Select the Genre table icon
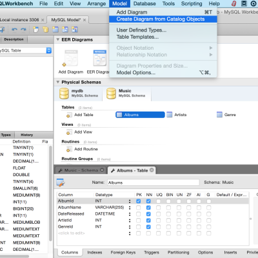Image resolution: width=258 pixels, height=258 pixels. tap(219, 115)
